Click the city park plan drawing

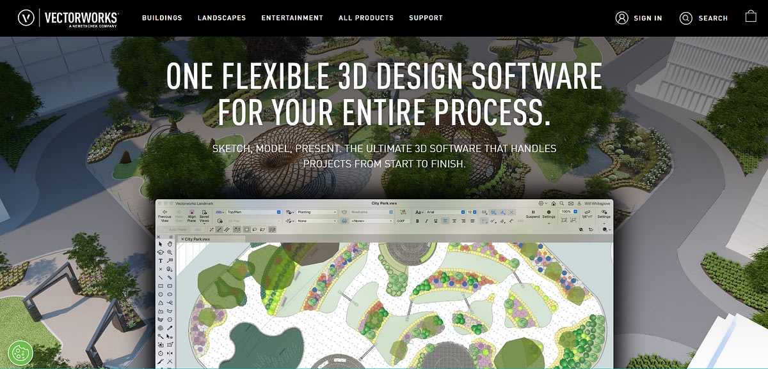pyautogui.click(x=394, y=306)
